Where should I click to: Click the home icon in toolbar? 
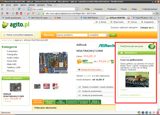[2, 13]
